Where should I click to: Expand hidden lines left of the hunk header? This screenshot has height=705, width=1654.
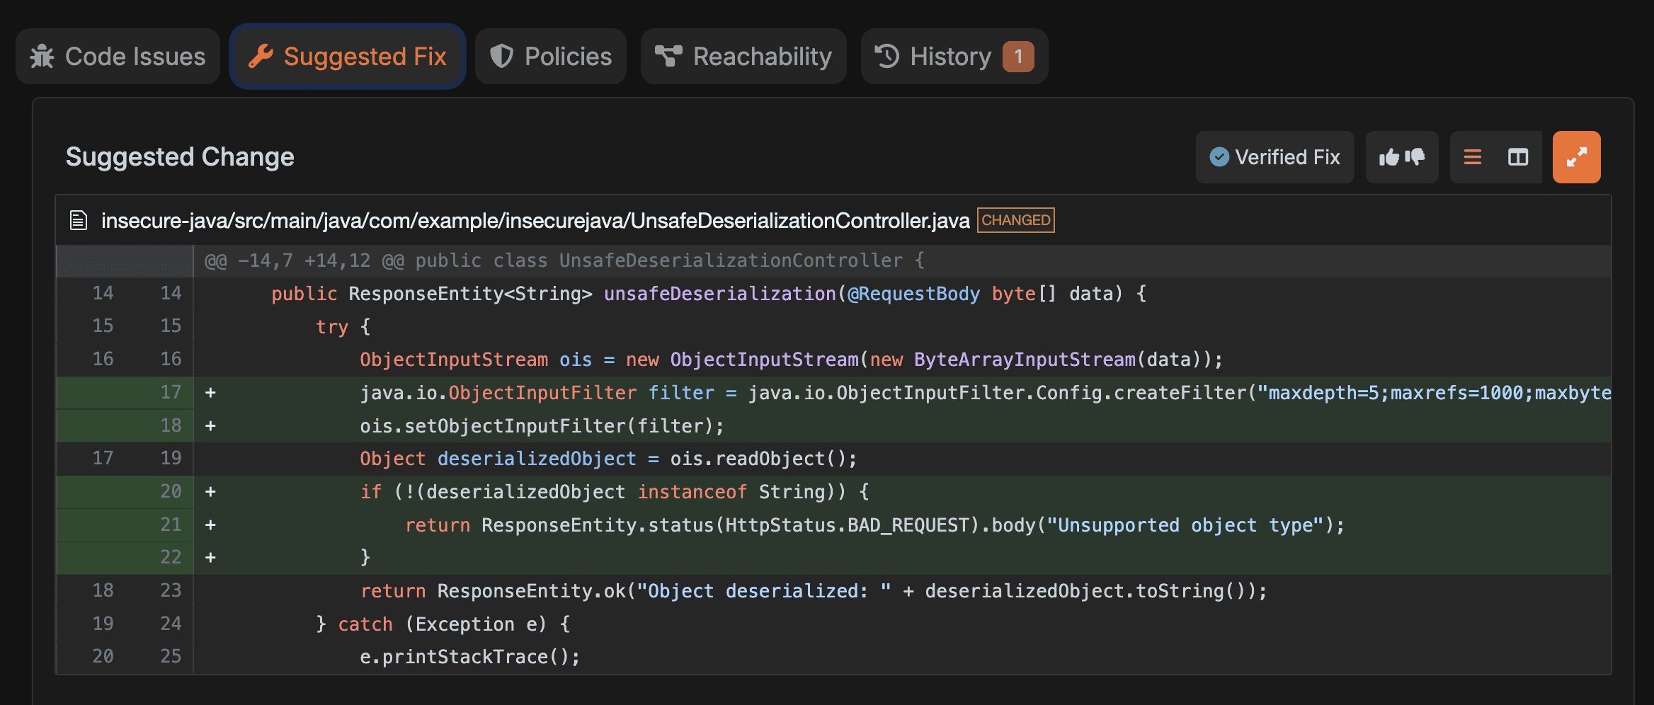click(125, 261)
